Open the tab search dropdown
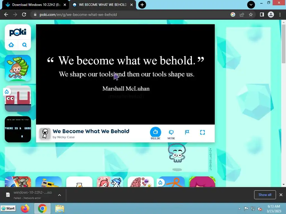286x214 pixels. 251,5
